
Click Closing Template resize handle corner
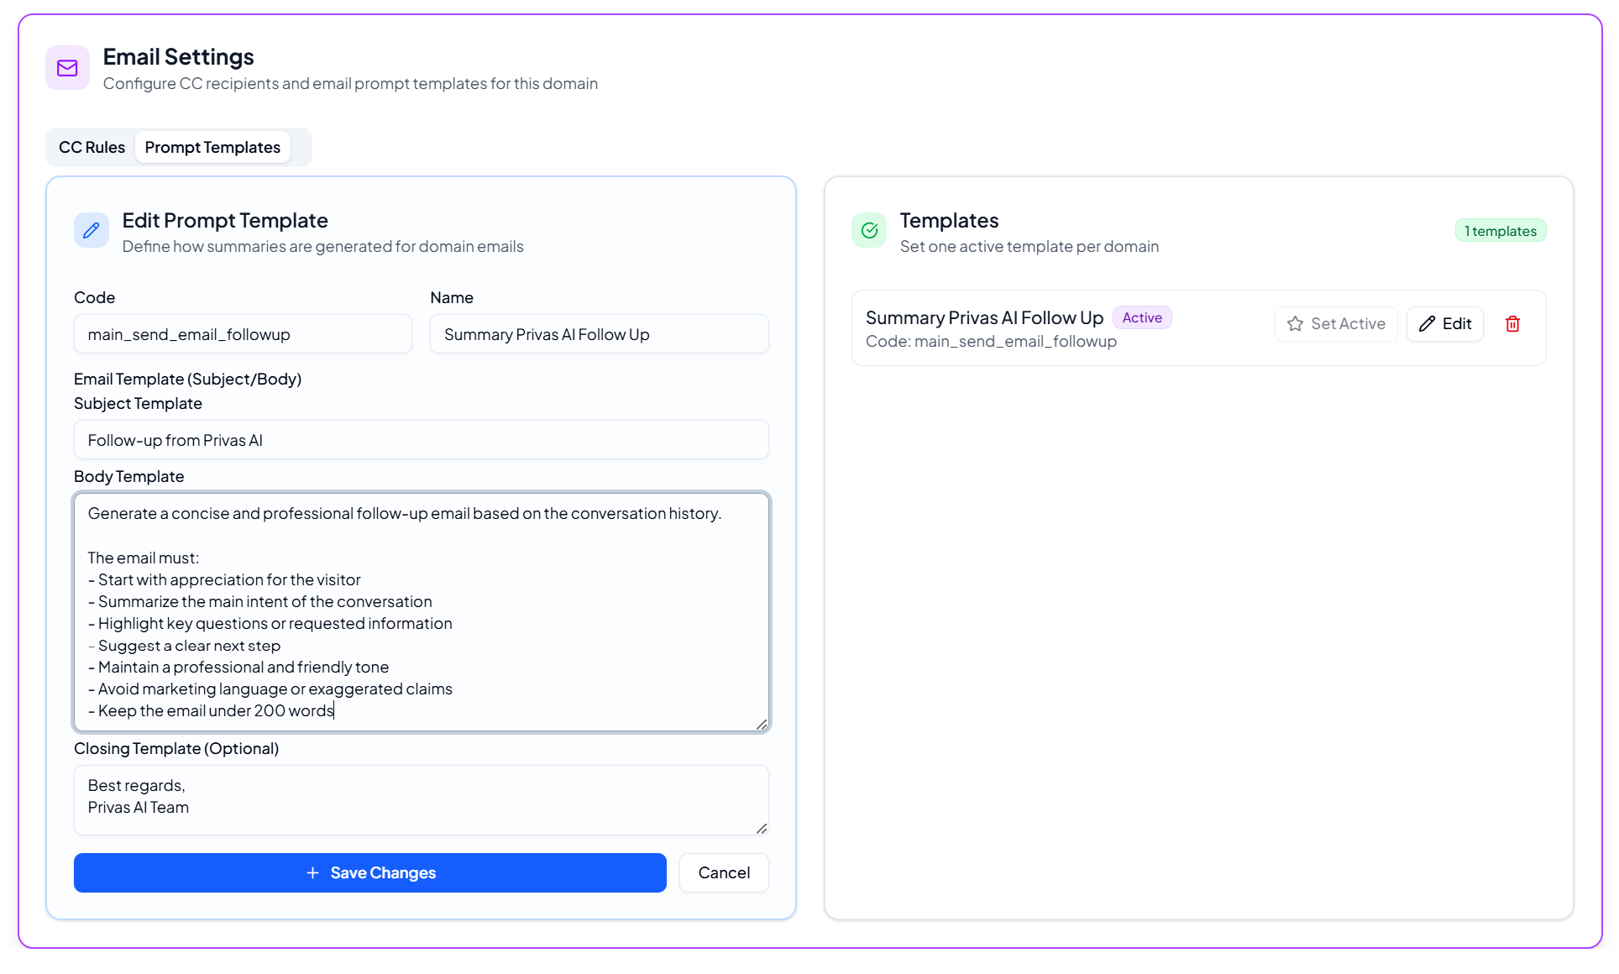761,828
